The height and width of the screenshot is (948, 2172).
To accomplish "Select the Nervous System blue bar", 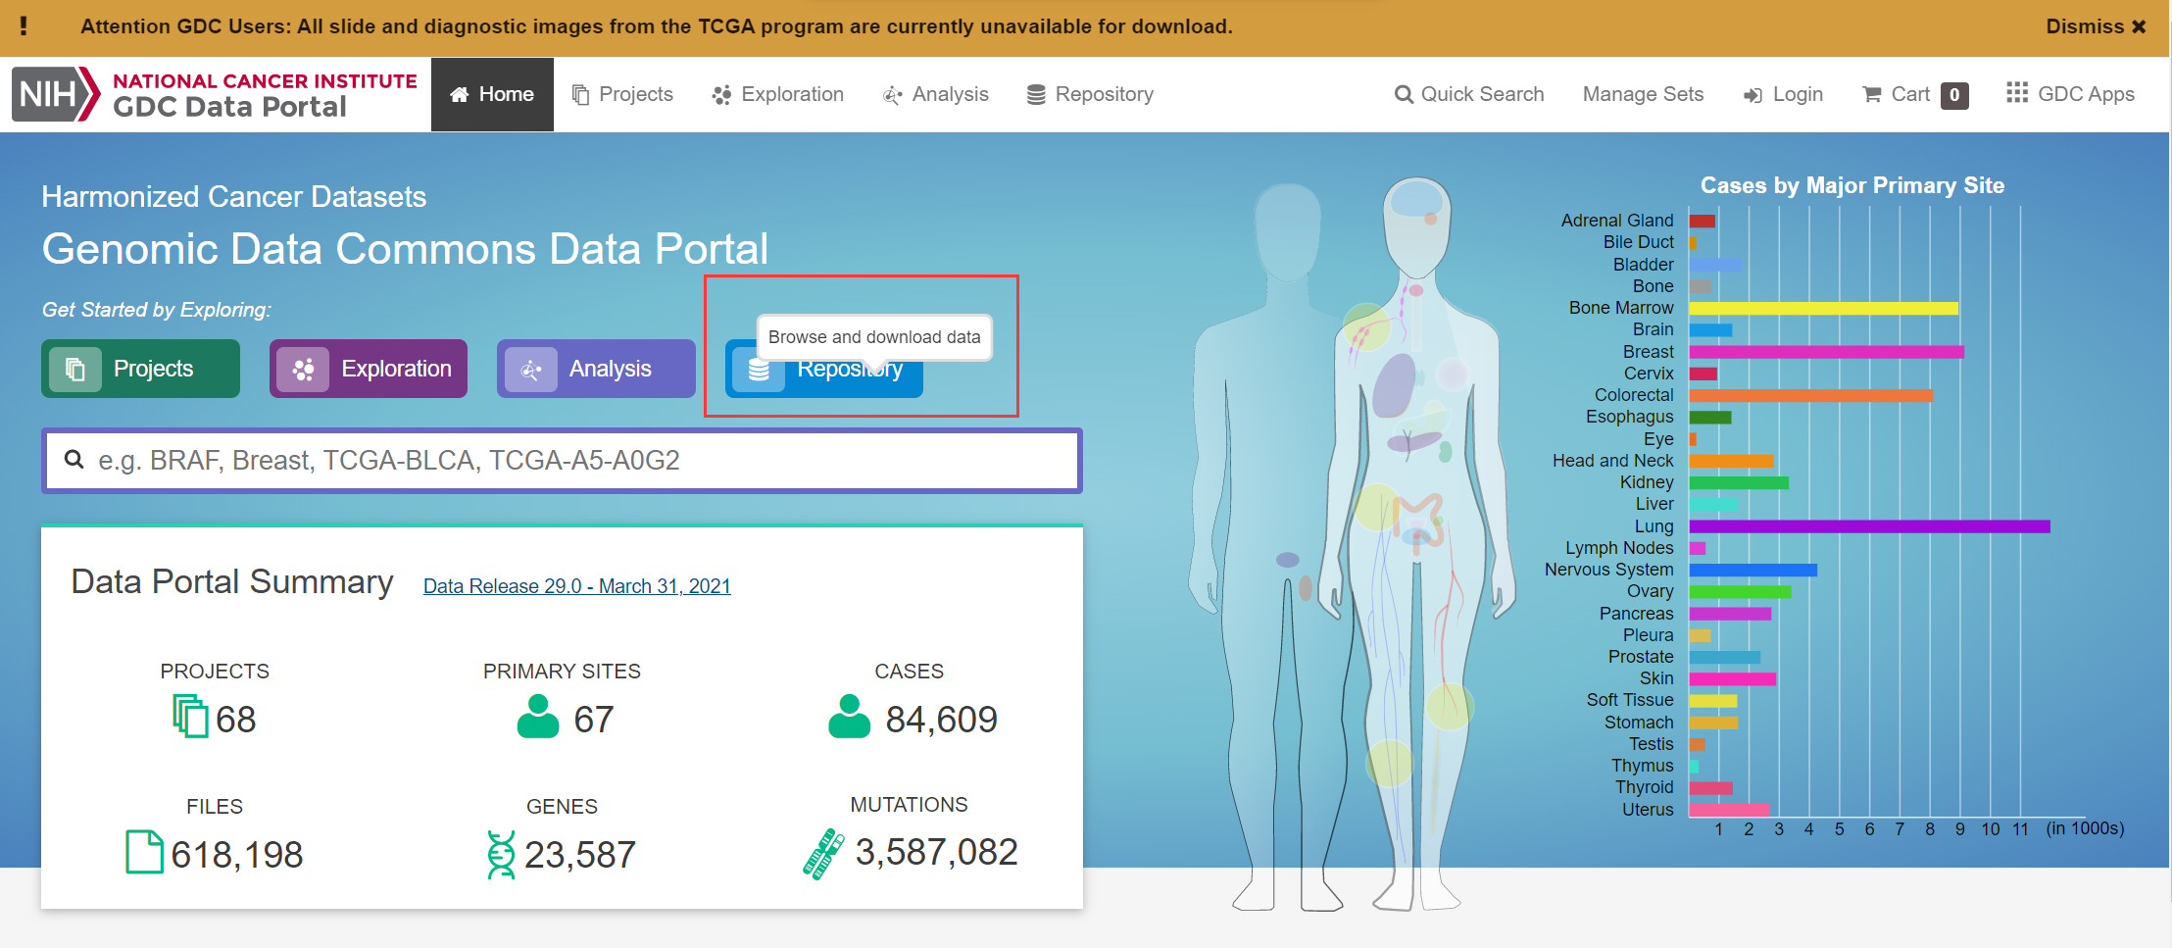I will click(1753, 570).
